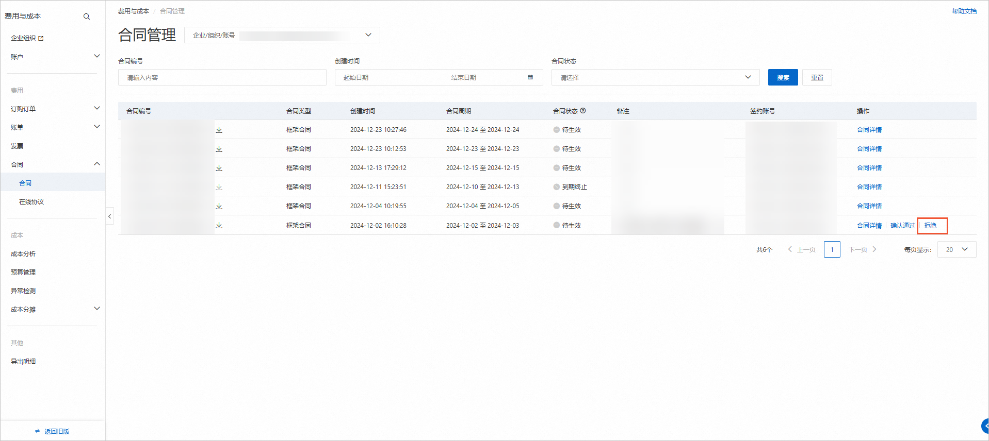
Task: Open 企业组织 external link
Action: [27, 38]
